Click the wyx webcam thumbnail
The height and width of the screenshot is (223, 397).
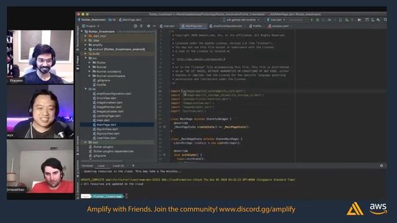[40, 111]
